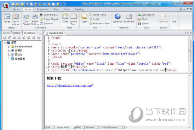Click line 5 title tag in code
This screenshot has height=130, width=194.
coord(70,51)
